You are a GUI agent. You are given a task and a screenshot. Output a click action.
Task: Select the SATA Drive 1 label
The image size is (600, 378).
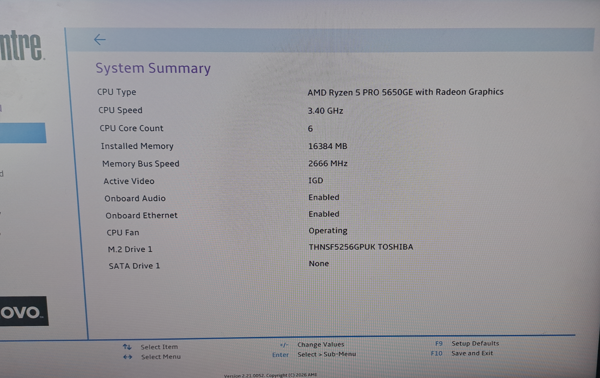134,266
